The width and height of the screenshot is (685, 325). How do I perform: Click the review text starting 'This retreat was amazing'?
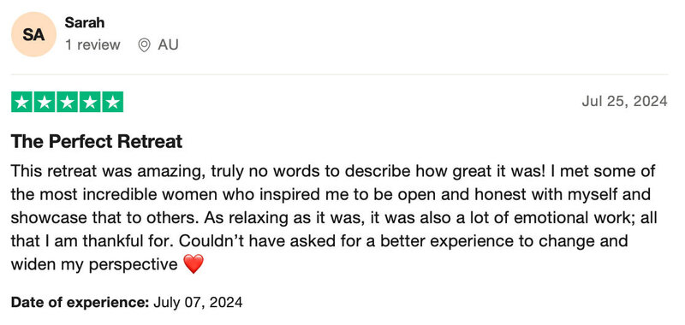pos(334,218)
